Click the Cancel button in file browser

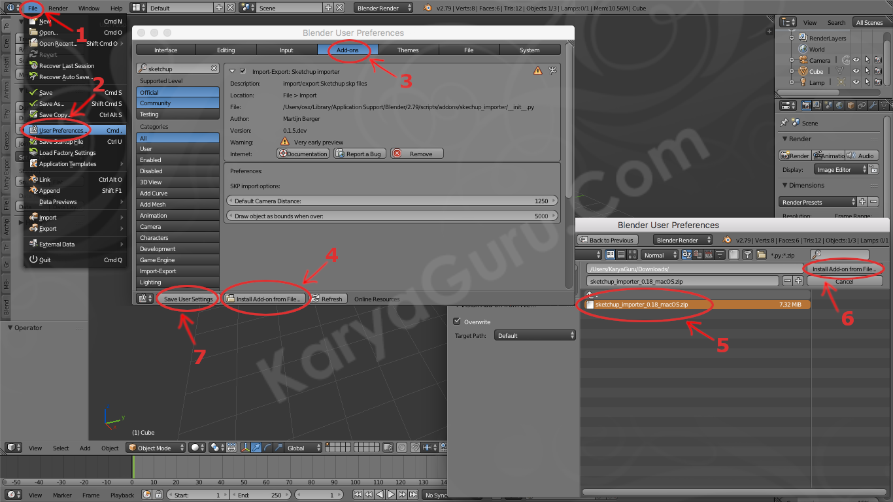tap(844, 281)
